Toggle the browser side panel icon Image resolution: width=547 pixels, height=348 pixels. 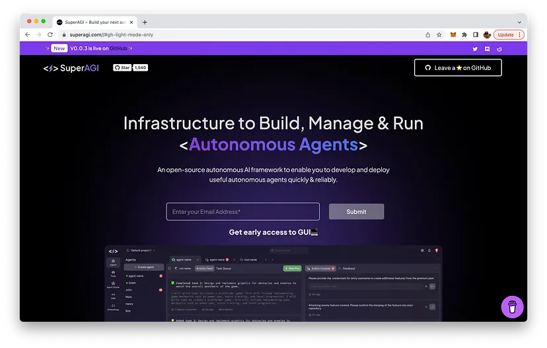(x=476, y=35)
